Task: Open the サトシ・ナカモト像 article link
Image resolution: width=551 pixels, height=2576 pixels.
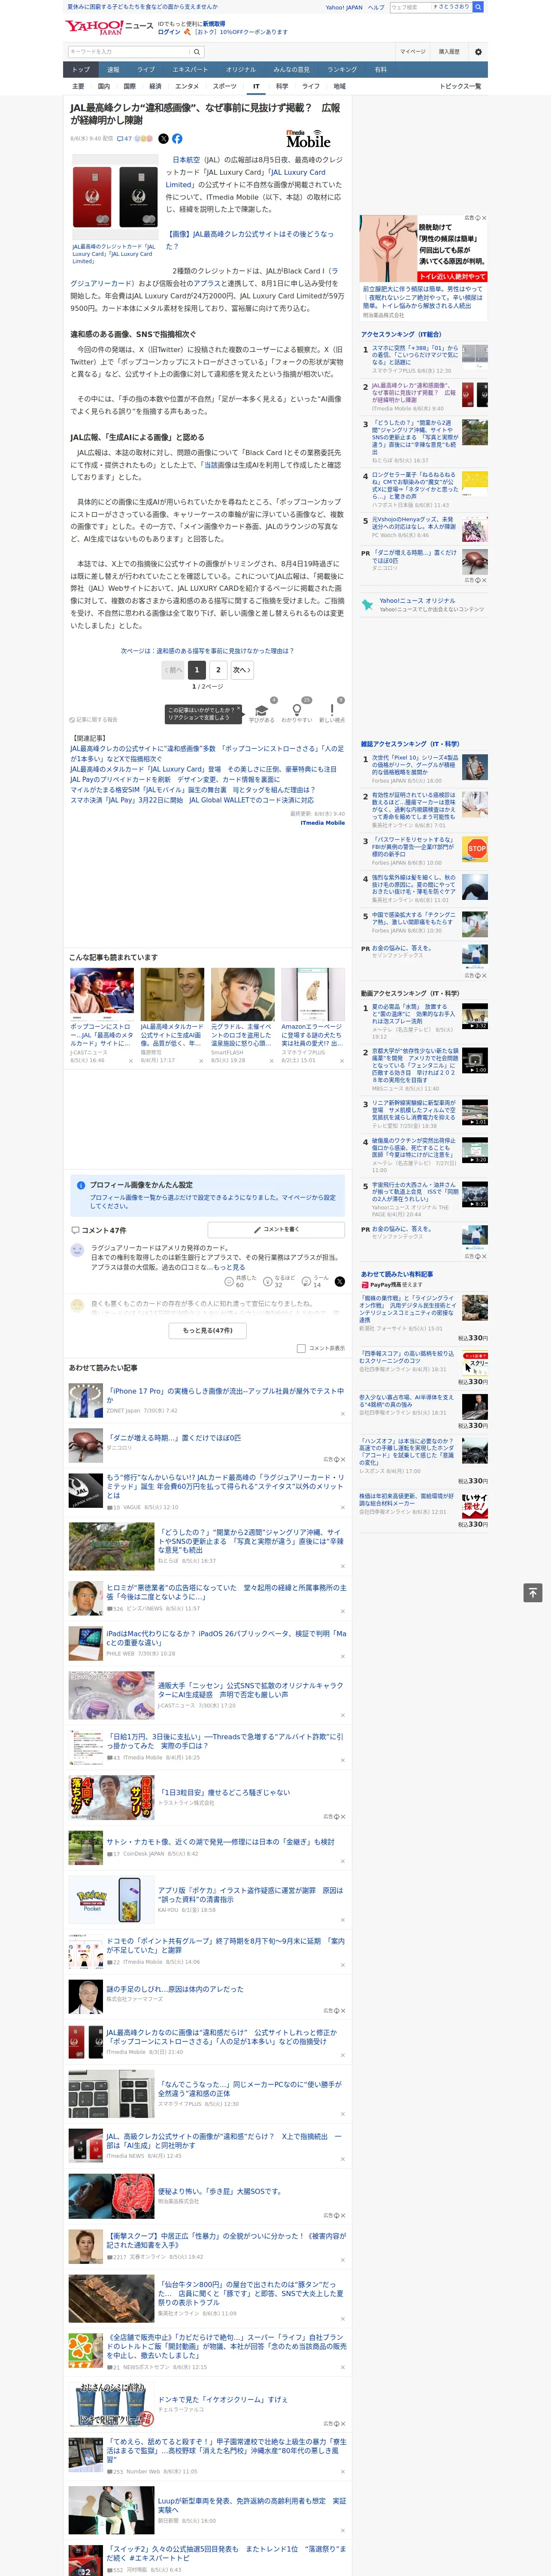Action: [221, 1842]
